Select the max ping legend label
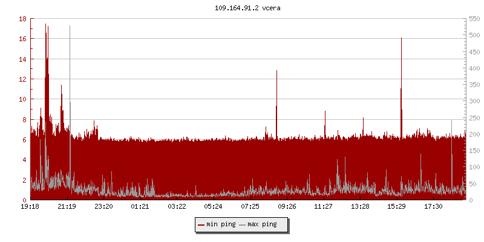 pos(262,224)
